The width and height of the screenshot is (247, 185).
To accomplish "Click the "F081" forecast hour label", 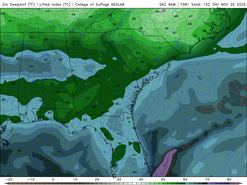I will [x=185, y=4].
